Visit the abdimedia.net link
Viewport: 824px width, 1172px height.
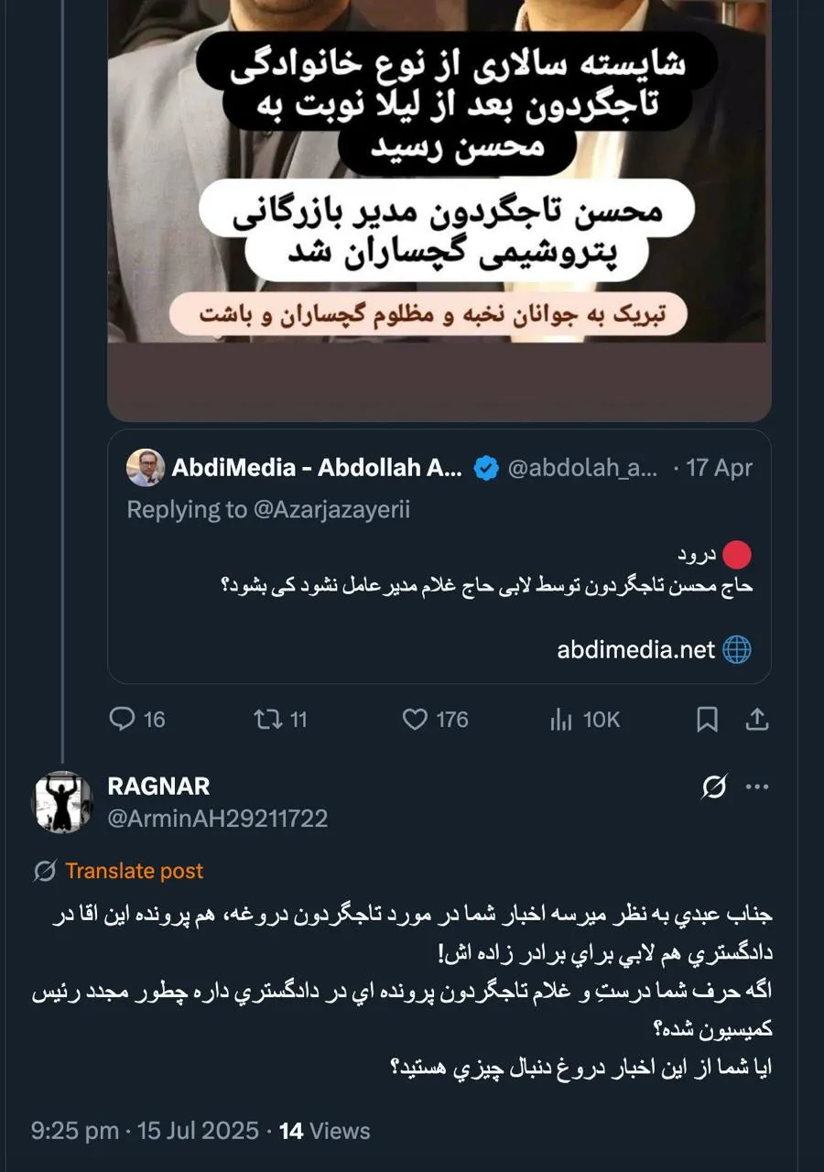pyautogui.click(x=632, y=650)
